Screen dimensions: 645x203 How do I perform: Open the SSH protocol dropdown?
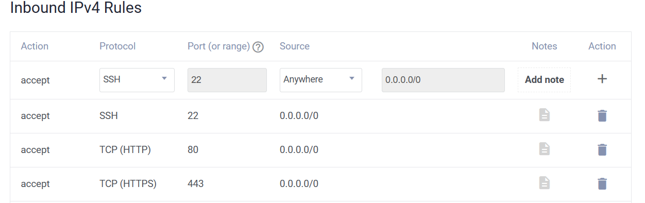pyautogui.click(x=137, y=80)
